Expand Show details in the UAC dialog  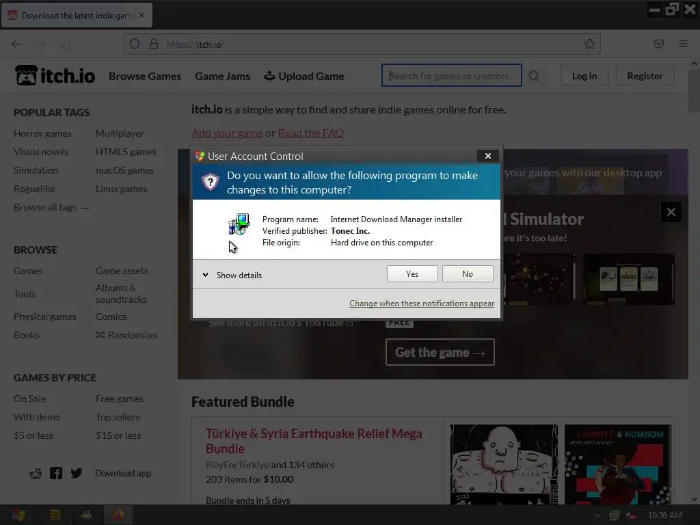[232, 275]
